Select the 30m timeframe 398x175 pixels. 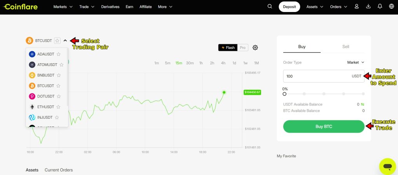pyautogui.click(x=190, y=63)
